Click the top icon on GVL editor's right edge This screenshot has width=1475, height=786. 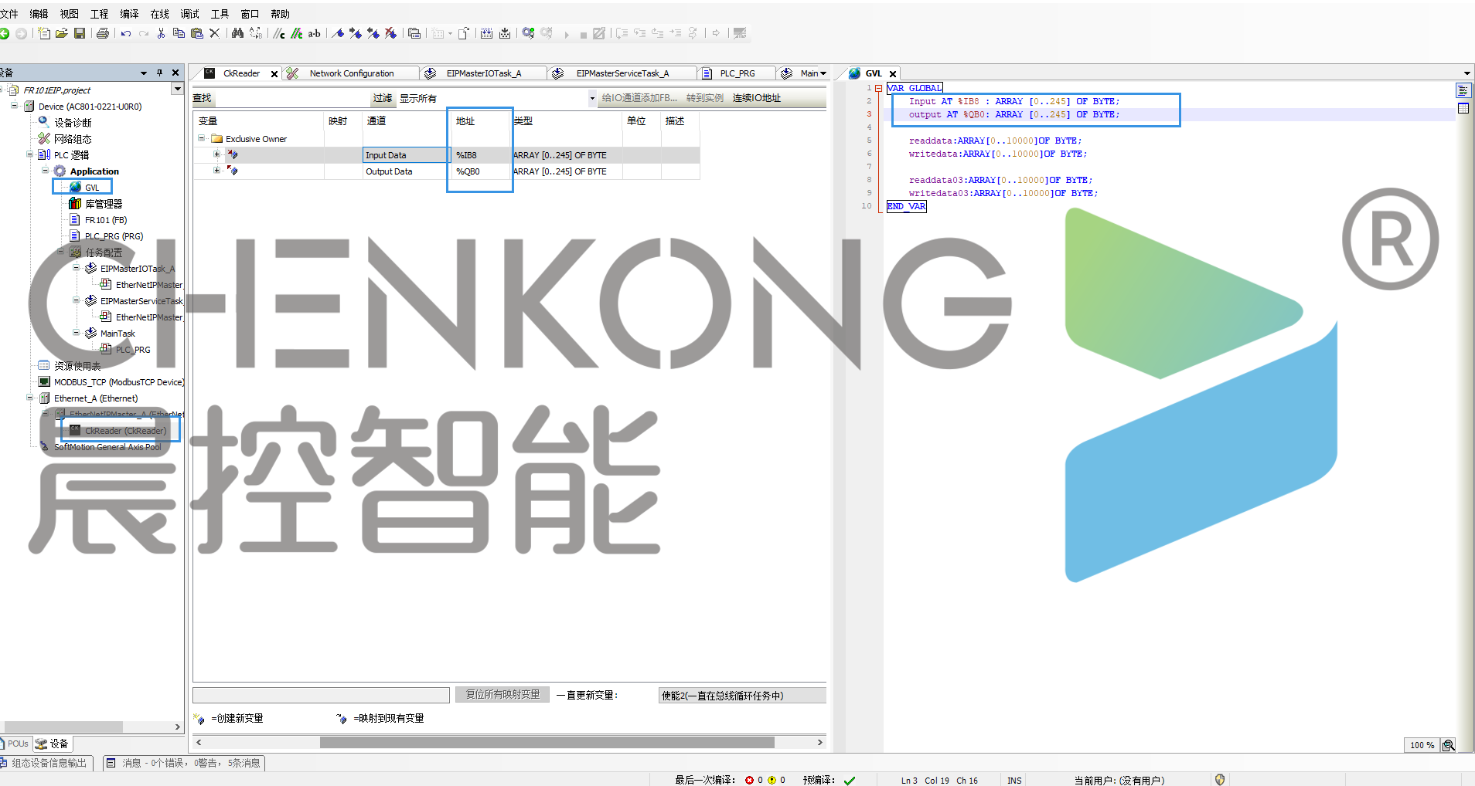(1463, 90)
